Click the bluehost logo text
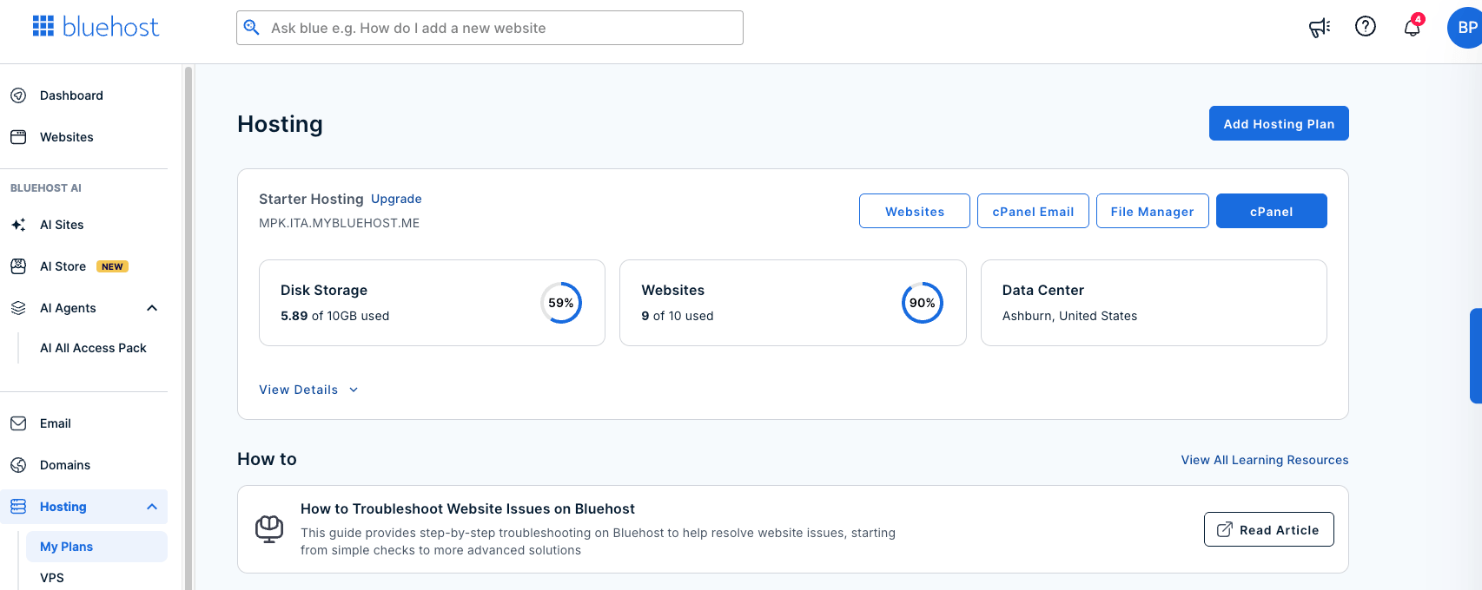 coord(111,27)
